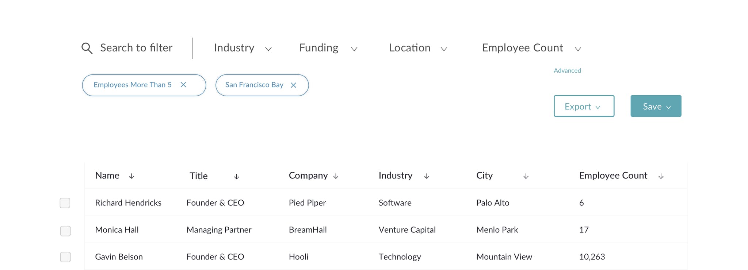Focus the Search to filter field
This screenshot has width=748, height=270.
[x=136, y=48]
